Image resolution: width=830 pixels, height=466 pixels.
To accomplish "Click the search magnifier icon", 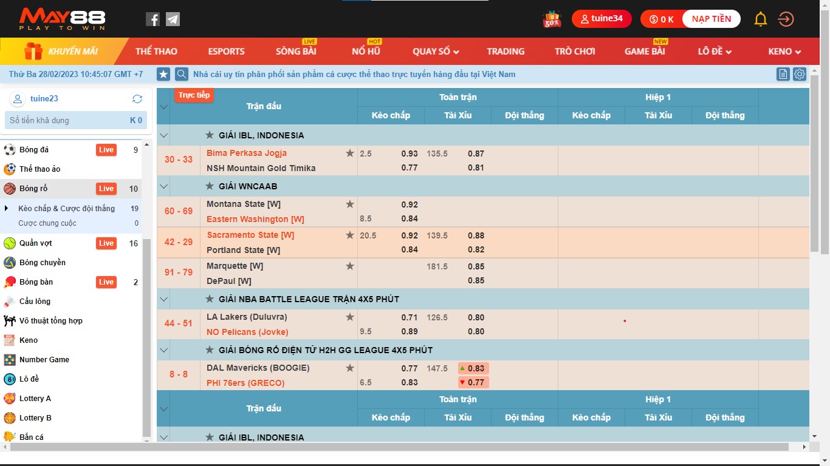I will (x=182, y=74).
